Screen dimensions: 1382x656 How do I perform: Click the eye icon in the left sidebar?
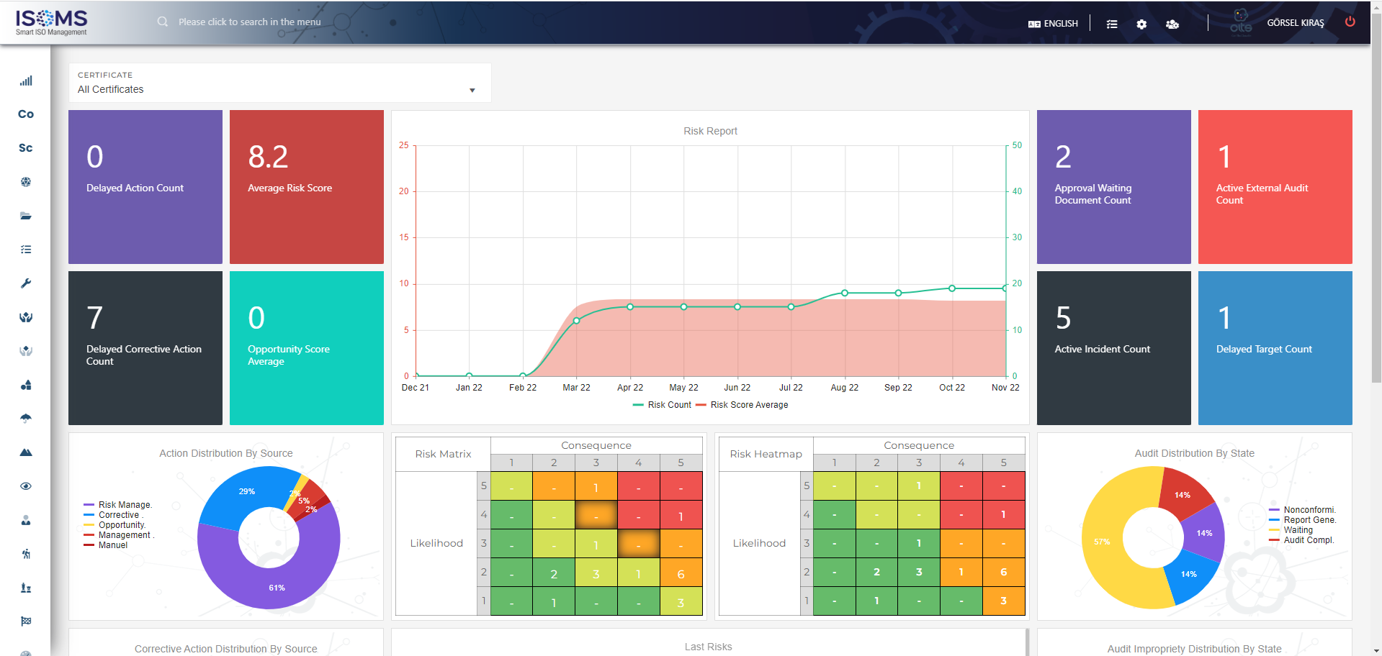click(x=26, y=486)
